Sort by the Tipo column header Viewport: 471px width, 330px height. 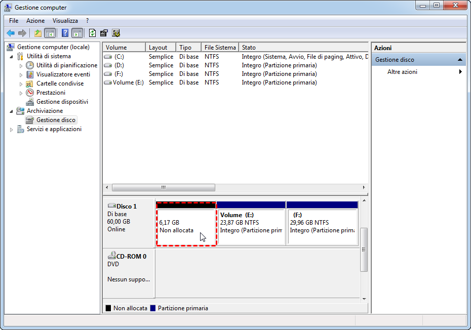(x=188, y=48)
